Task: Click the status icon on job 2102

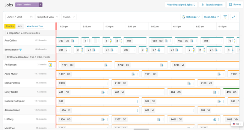Action: coord(189,83)
